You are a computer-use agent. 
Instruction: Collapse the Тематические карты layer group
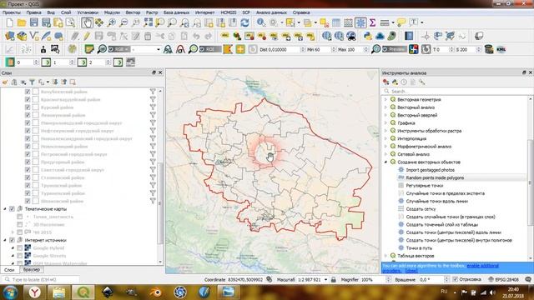(5, 209)
